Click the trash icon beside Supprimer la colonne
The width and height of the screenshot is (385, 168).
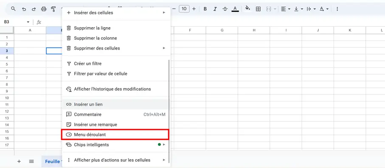tap(69, 38)
